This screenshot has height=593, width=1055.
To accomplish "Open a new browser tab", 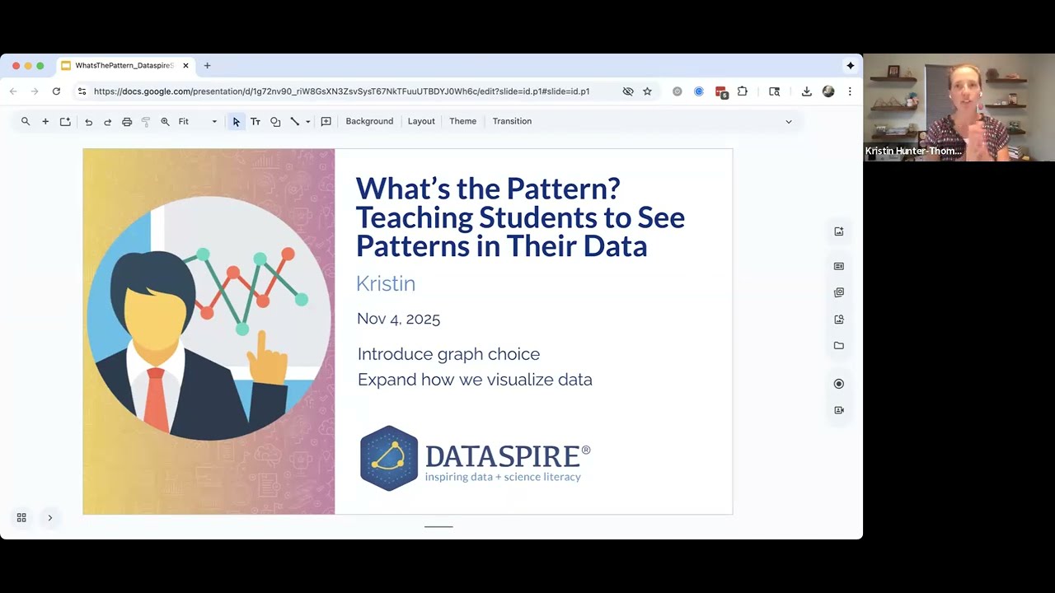I will (207, 66).
